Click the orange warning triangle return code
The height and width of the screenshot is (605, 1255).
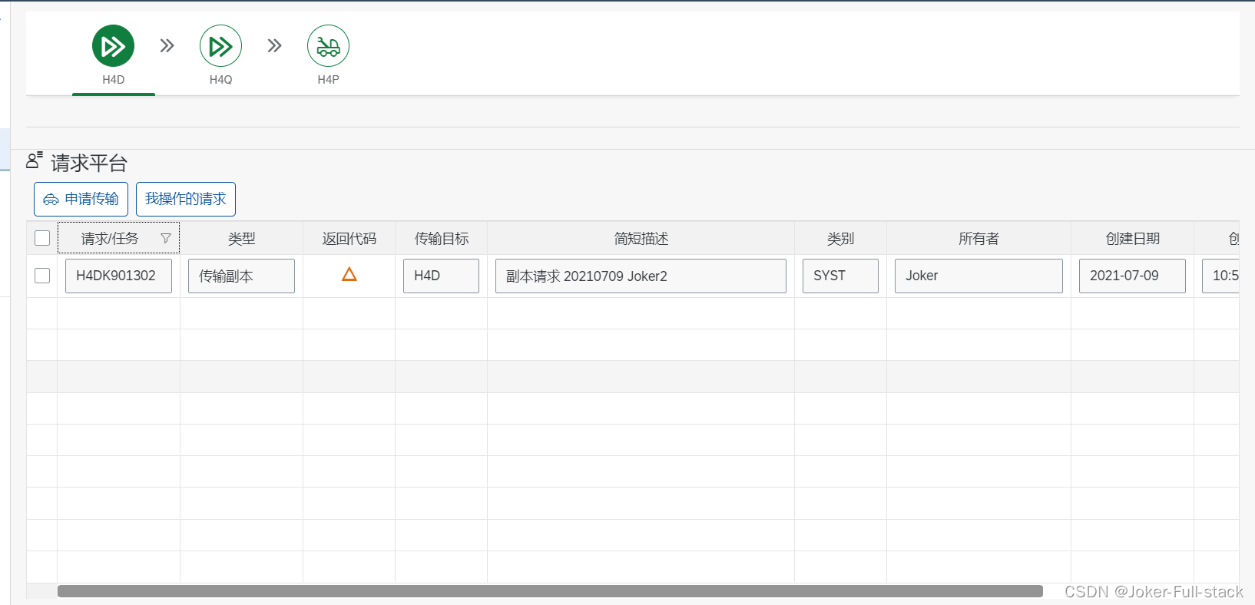tap(349, 274)
